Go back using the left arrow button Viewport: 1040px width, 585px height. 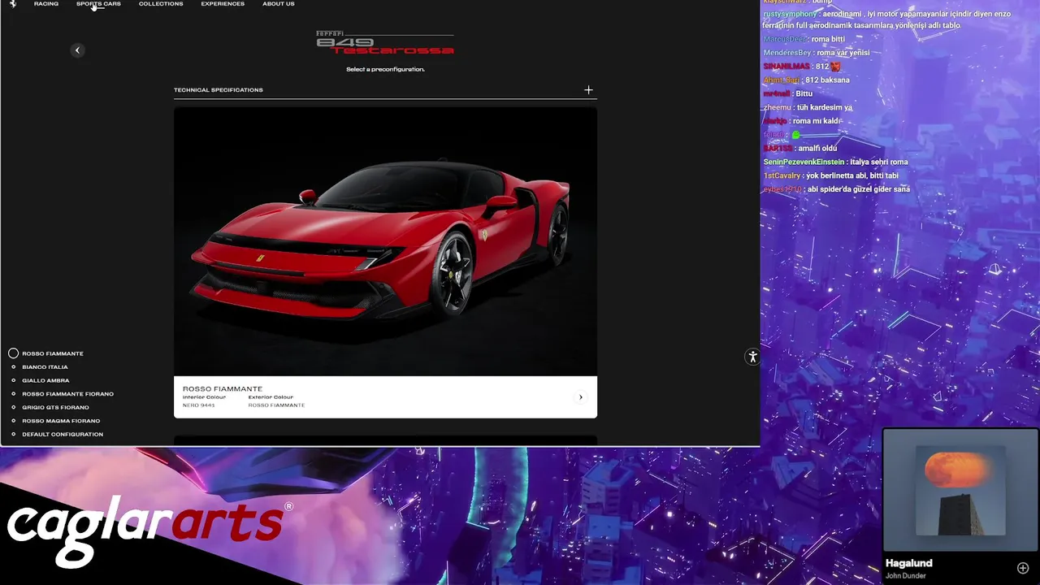[77, 50]
